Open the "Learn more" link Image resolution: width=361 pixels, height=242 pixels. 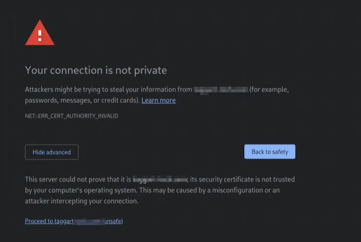coord(159,100)
